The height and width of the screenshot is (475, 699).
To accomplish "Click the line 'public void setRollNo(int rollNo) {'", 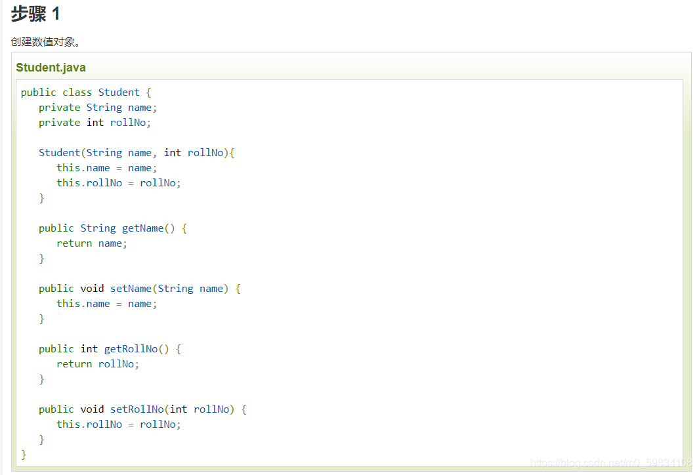I will click(142, 409).
